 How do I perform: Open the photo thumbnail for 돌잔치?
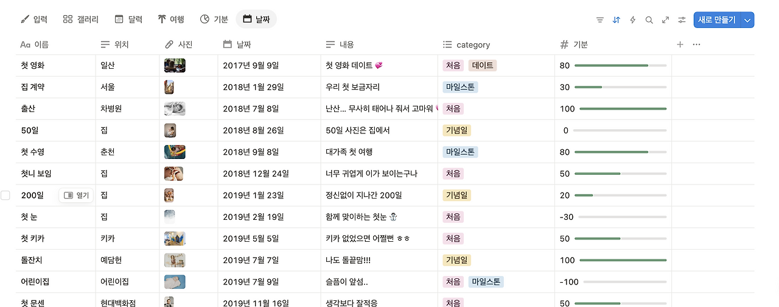point(175,260)
